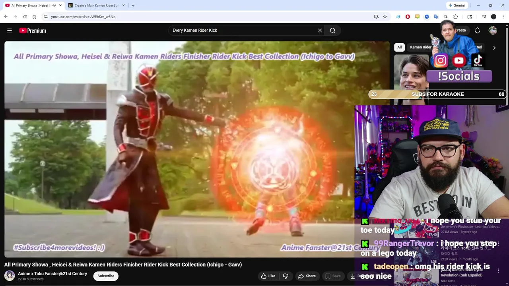Open the channel avatar image
The image size is (509, 286).
pos(10,276)
